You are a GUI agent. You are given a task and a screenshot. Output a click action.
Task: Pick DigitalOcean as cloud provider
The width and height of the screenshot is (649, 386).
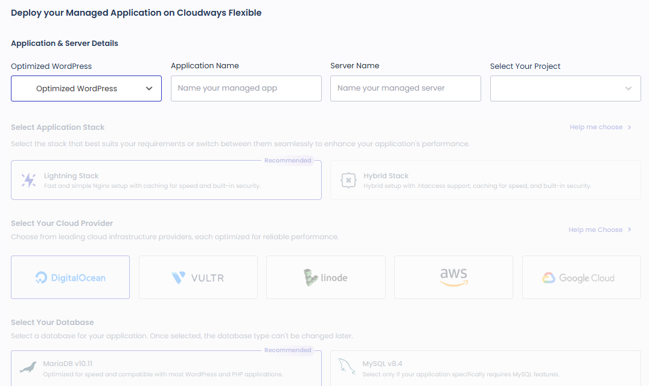(x=71, y=277)
